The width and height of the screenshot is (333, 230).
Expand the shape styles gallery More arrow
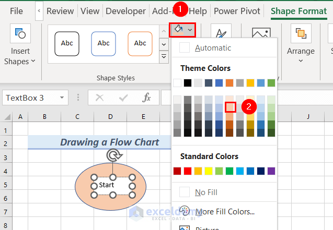(164, 57)
